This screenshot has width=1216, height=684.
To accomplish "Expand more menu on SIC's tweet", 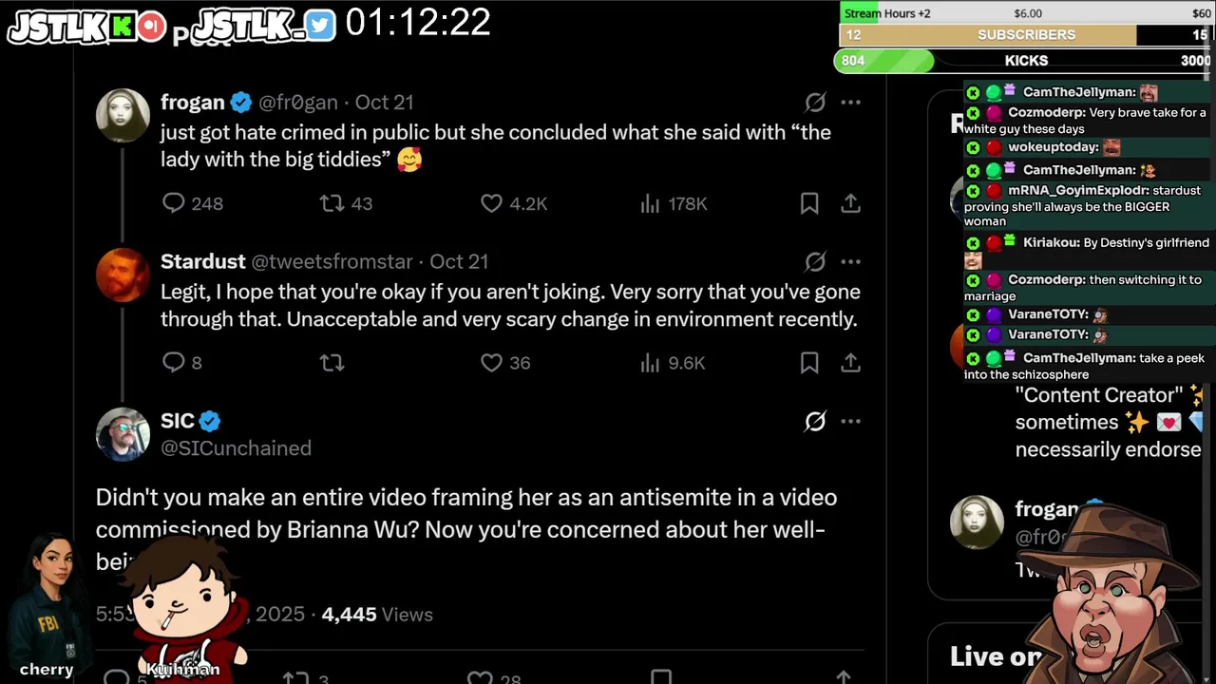I will 850,421.
